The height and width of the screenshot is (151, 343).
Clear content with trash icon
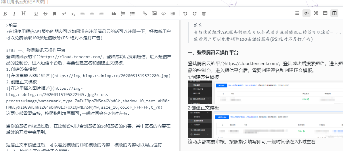tap(204, 13)
